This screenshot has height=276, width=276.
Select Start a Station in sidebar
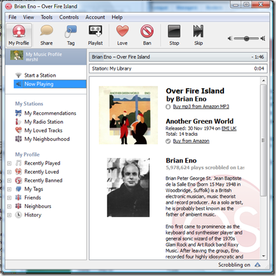40,76
